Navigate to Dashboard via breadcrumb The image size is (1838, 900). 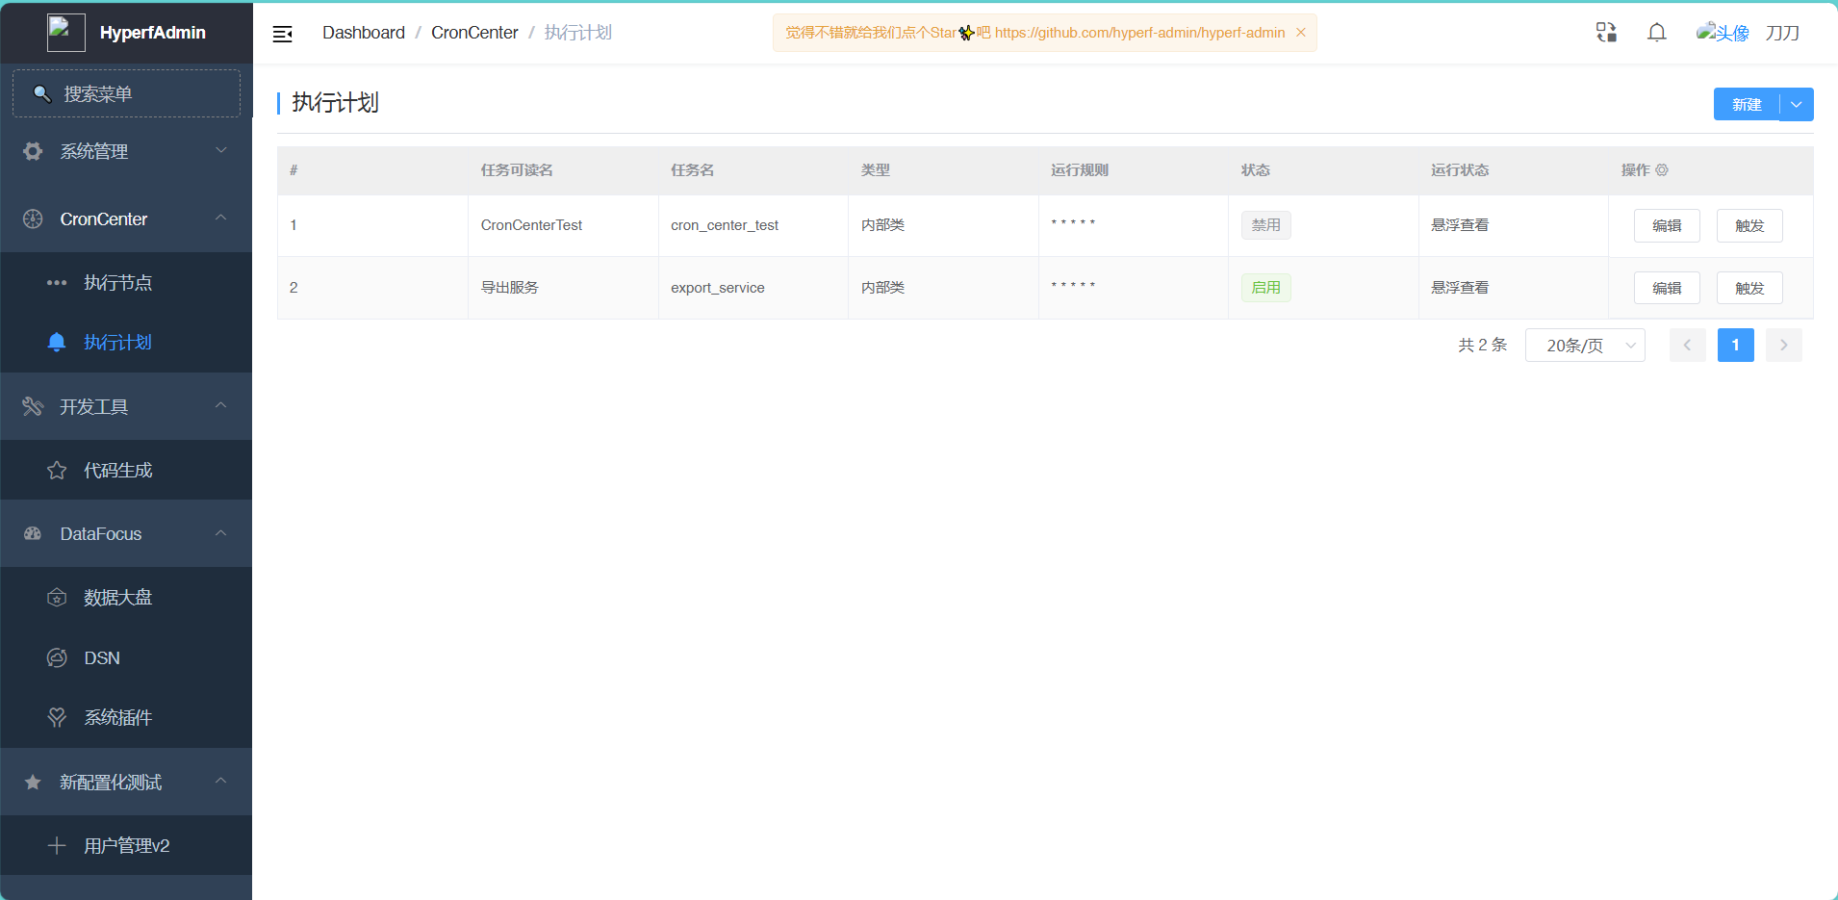pos(365,32)
